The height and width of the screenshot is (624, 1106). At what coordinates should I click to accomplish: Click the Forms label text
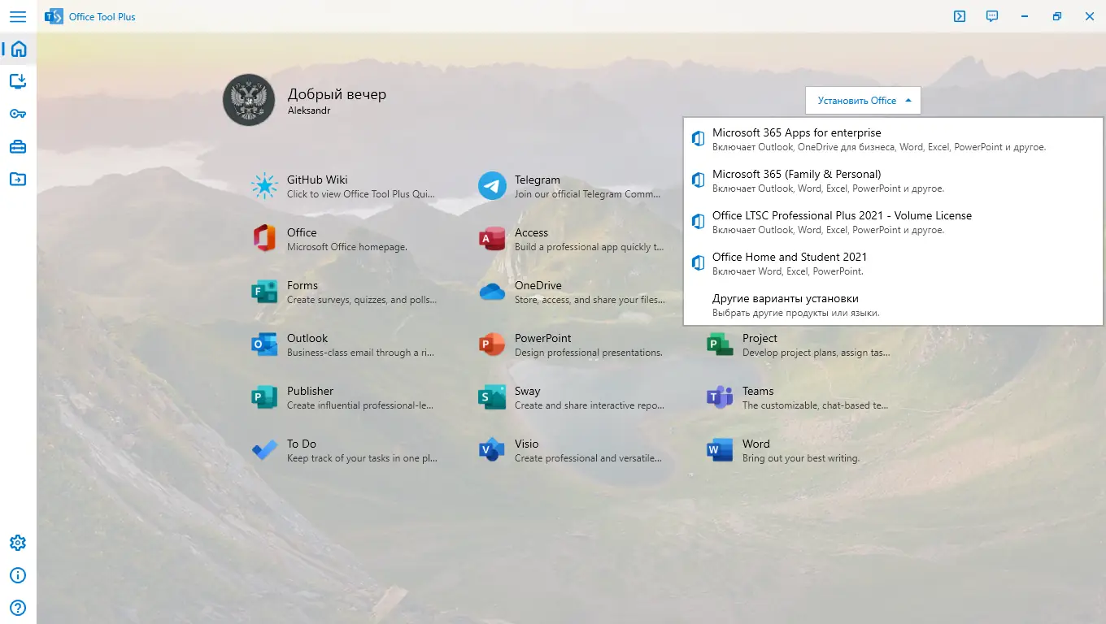click(303, 285)
